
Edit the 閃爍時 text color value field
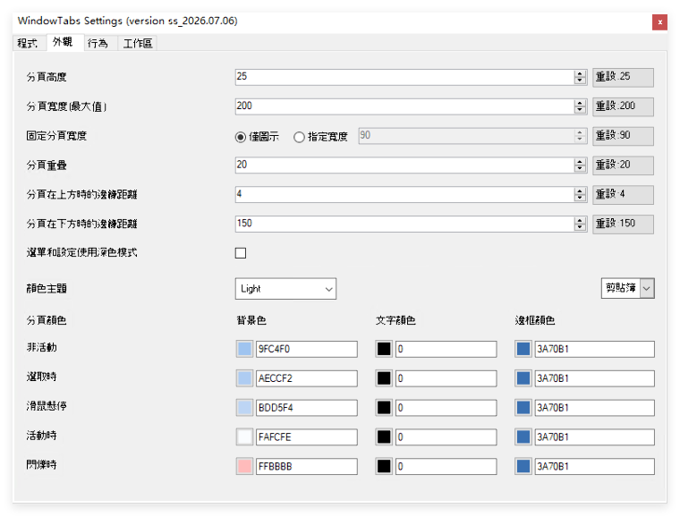point(446,467)
